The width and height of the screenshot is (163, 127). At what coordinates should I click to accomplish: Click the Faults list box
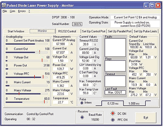coord(115,47)
